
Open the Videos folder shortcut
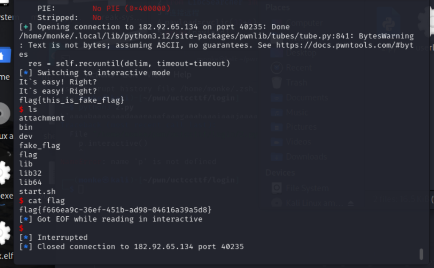(x=299, y=142)
